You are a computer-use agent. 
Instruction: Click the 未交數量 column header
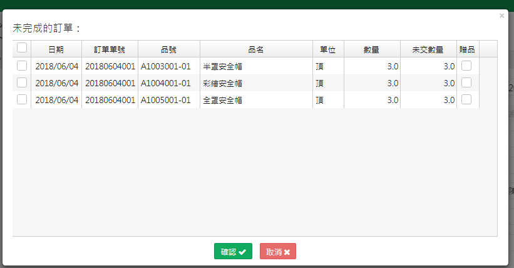pos(428,49)
